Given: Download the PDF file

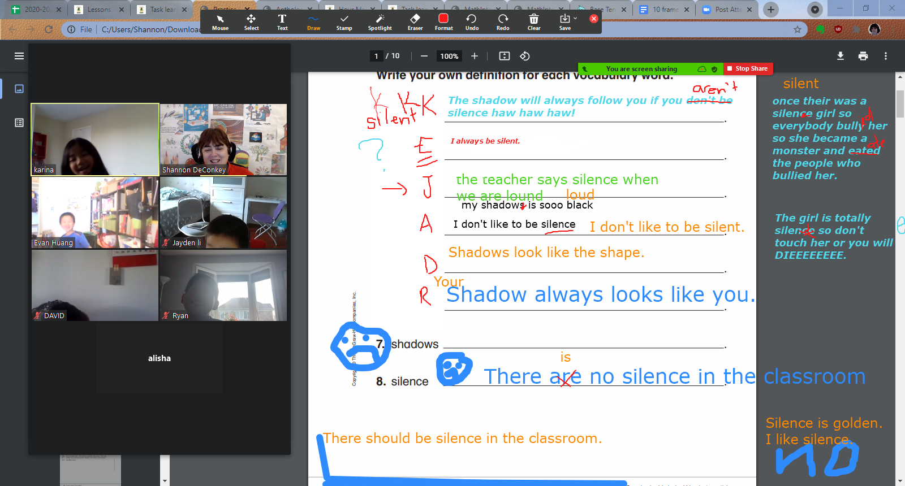Looking at the screenshot, I should tap(841, 56).
